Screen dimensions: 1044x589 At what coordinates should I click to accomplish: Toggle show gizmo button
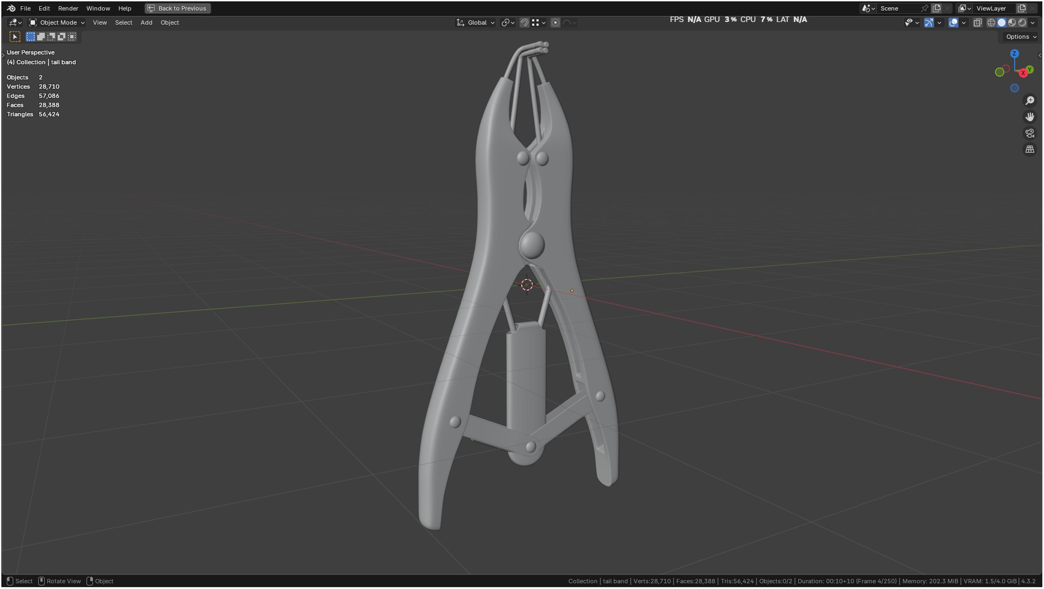coord(928,23)
